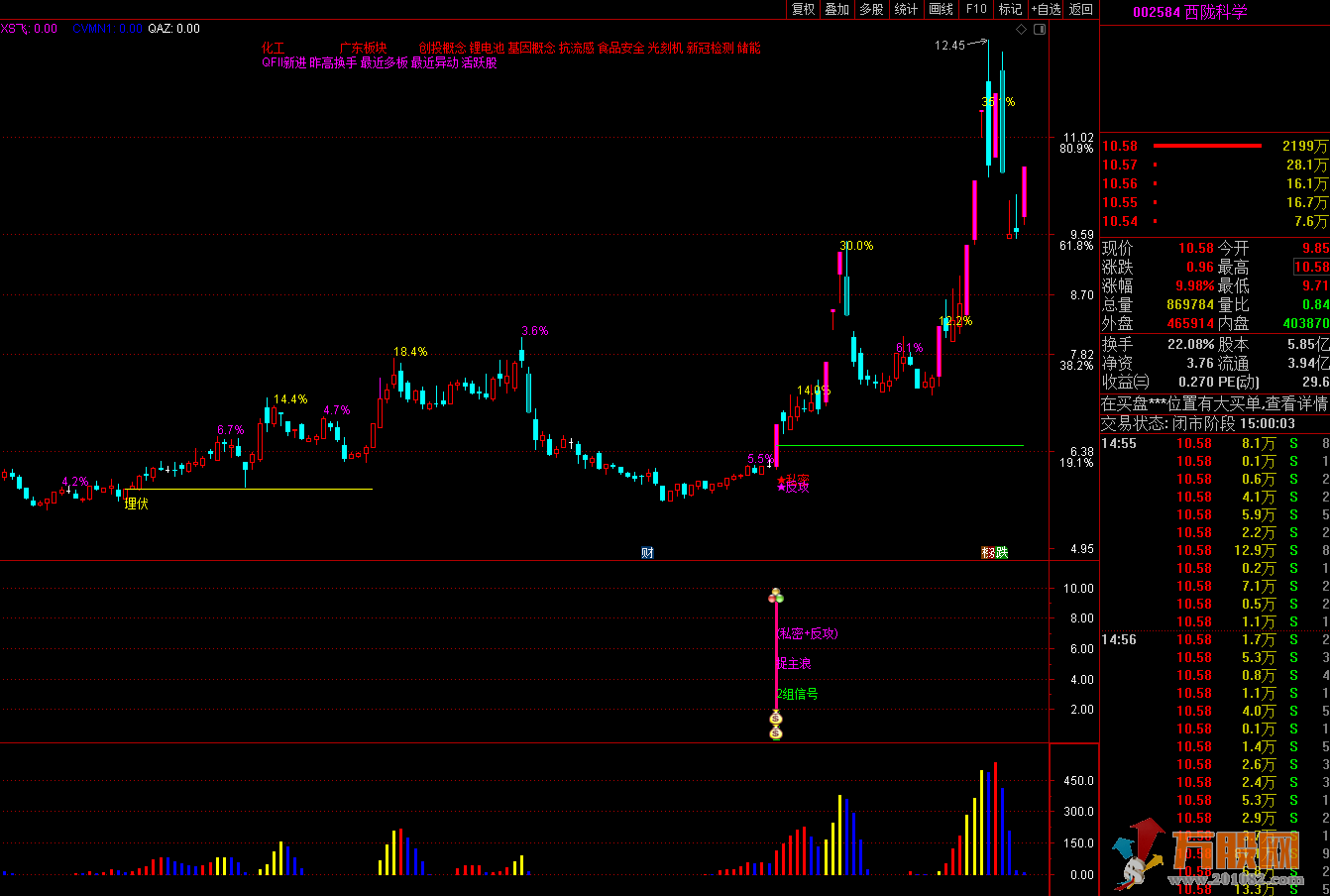The height and width of the screenshot is (896, 1330).
Task: Click the 30.0% gain label
Action: click(x=856, y=245)
